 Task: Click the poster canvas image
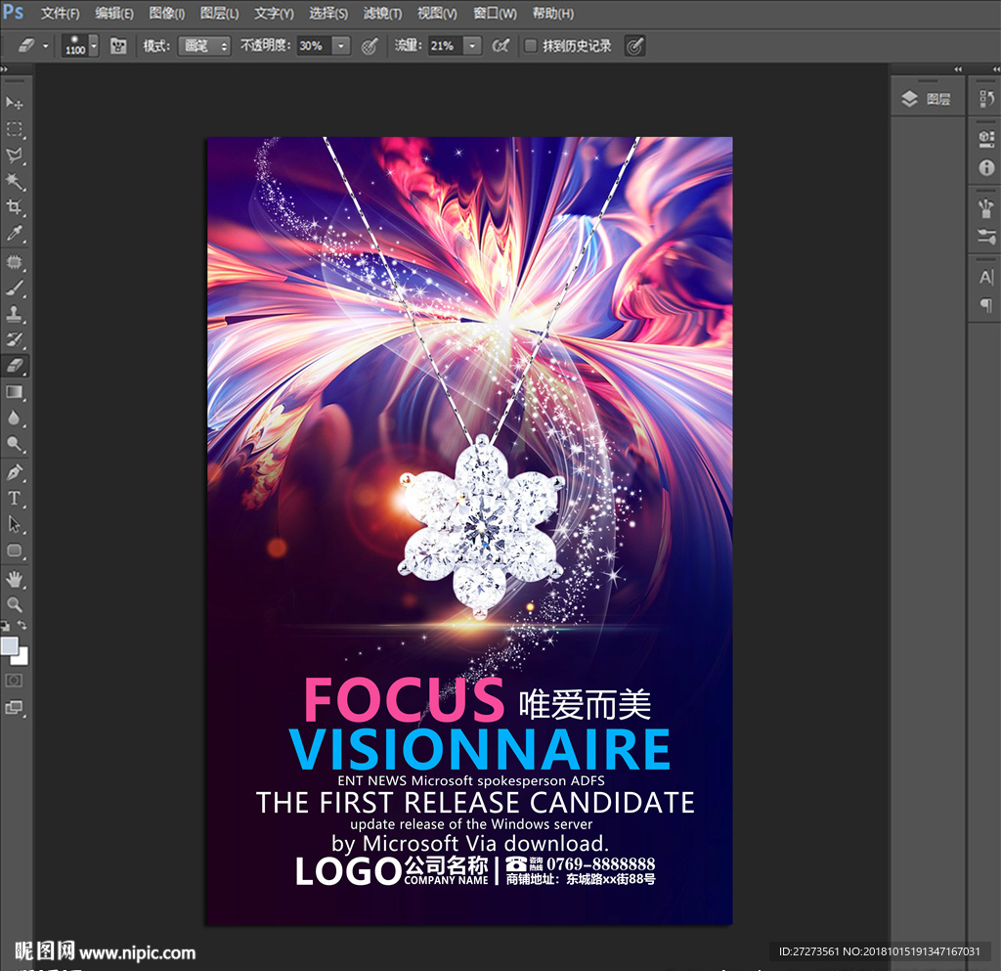(x=470, y=531)
